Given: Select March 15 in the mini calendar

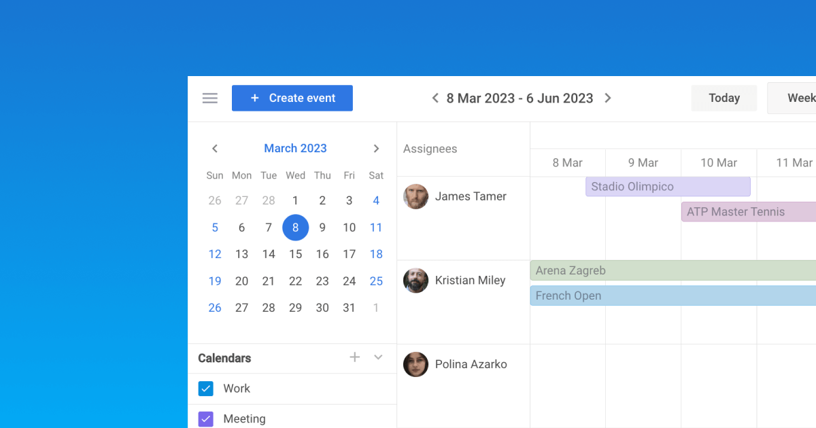Looking at the screenshot, I should [295, 254].
